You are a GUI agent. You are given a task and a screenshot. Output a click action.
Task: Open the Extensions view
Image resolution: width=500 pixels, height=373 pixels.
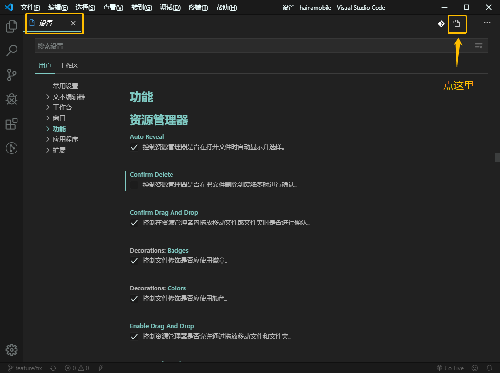[12, 123]
